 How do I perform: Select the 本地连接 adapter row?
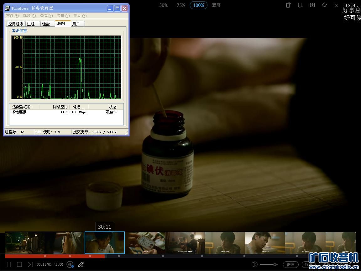point(66,112)
